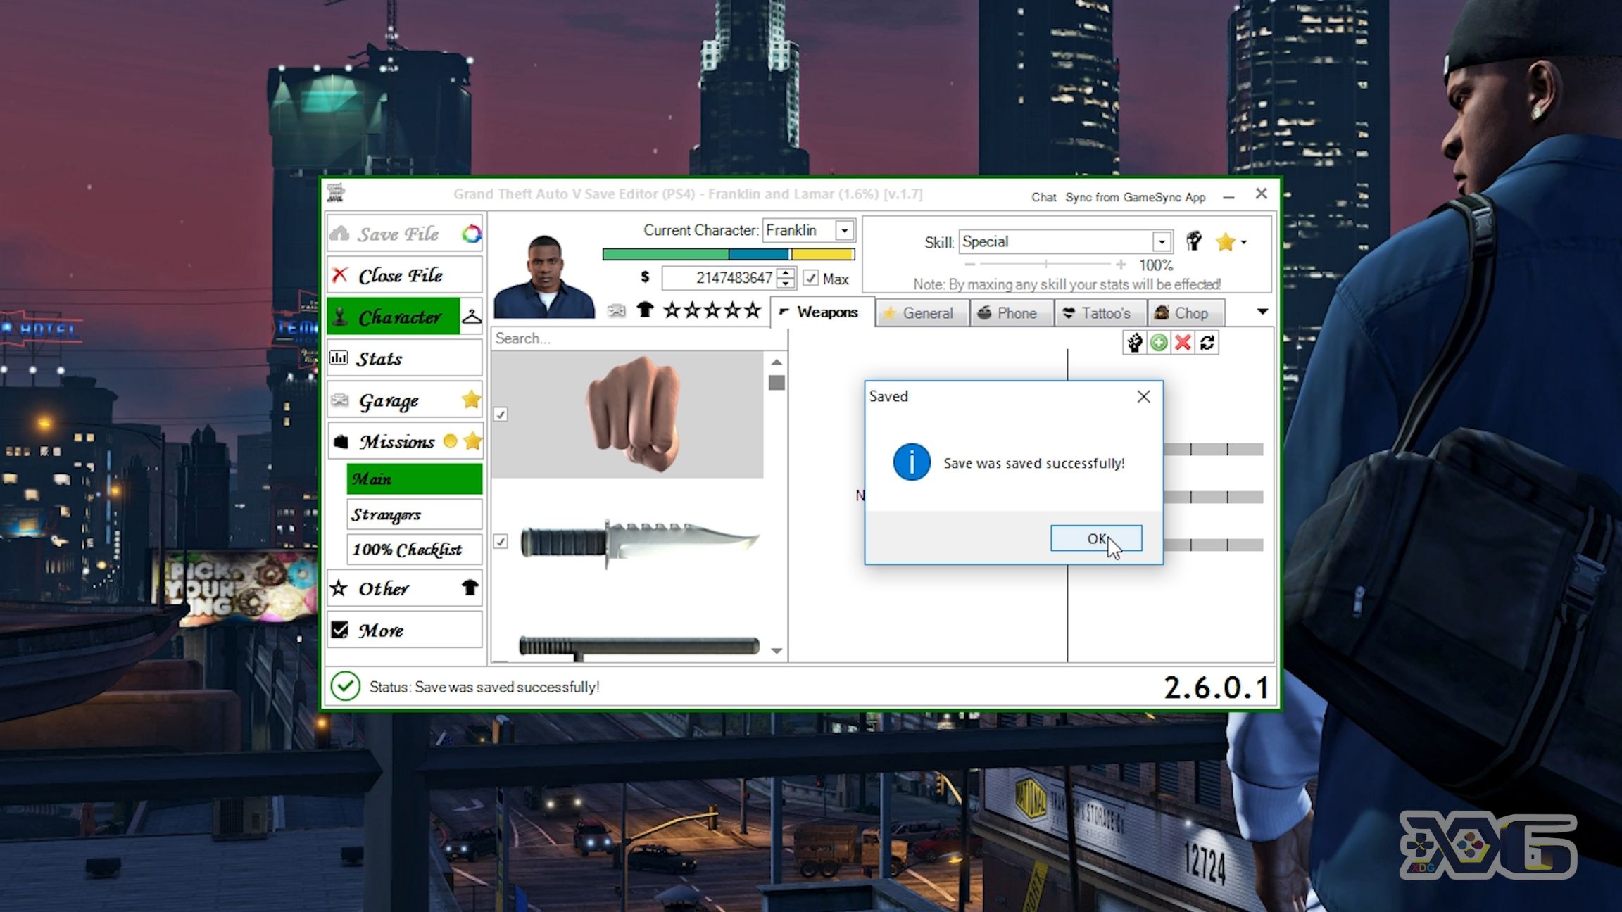Open the Stats section
1622x912 pixels.
click(x=405, y=358)
